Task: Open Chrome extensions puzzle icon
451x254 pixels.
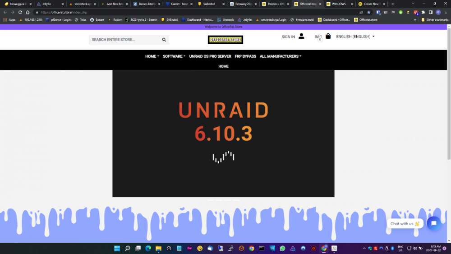Action: point(423,12)
